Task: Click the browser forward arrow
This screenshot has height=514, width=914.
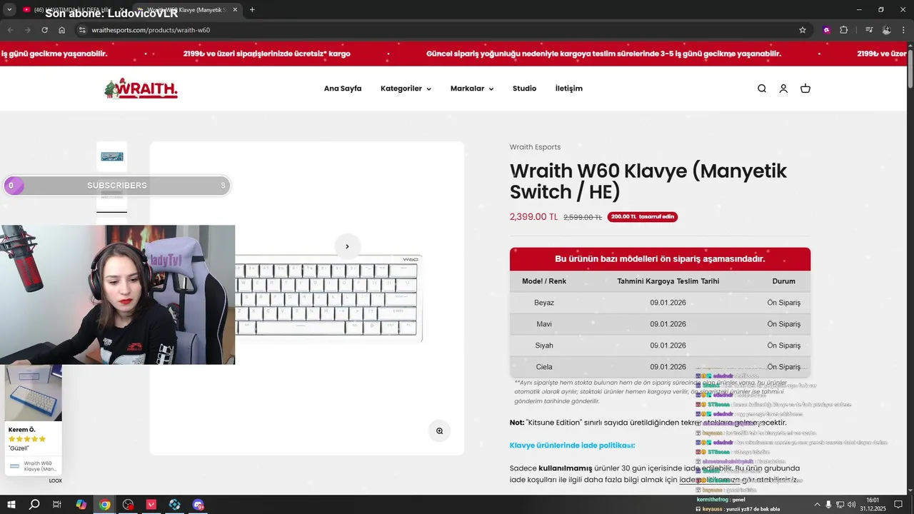Action: 27,30
